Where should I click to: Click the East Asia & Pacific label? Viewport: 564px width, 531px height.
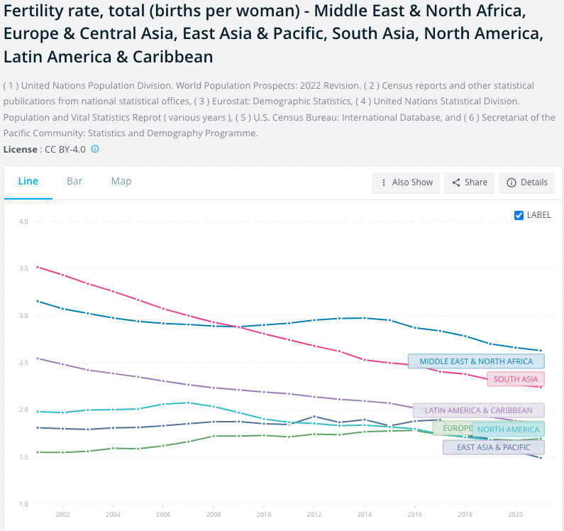[x=493, y=447]
